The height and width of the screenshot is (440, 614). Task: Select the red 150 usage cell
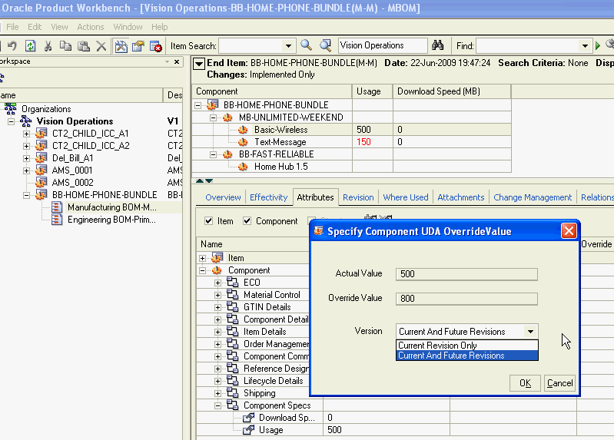coord(373,142)
